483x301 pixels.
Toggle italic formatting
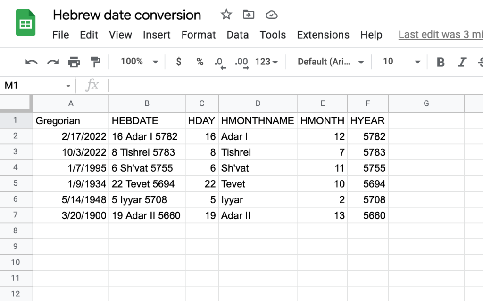click(x=462, y=62)
